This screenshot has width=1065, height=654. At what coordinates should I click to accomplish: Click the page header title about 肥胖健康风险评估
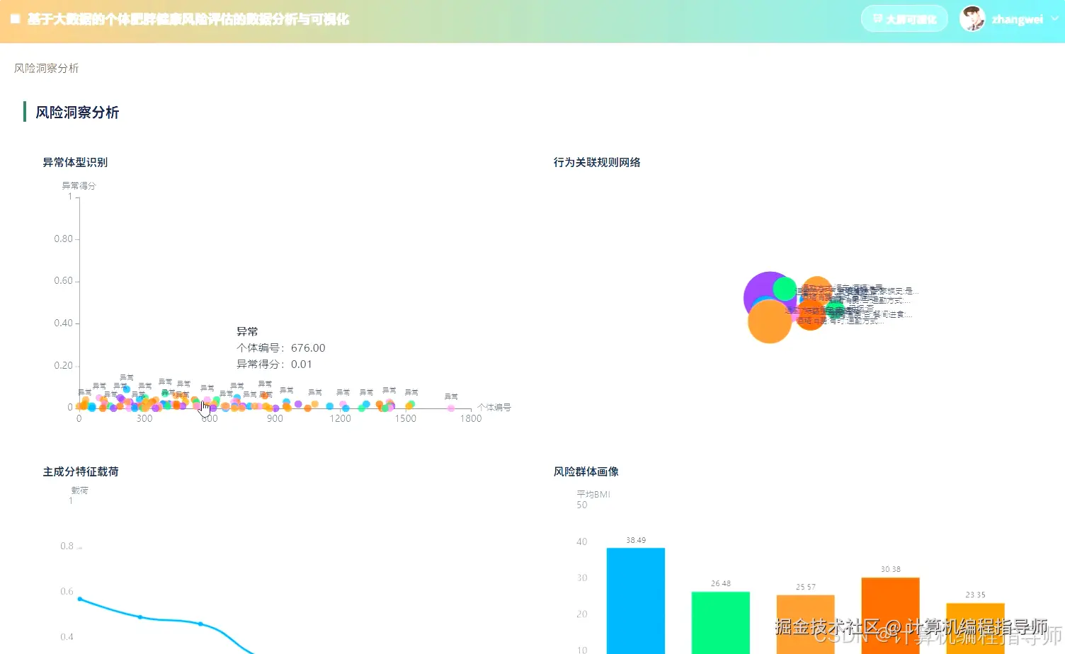(x=188, y=19)
